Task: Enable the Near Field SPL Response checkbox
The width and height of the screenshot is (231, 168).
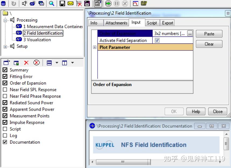Action: pyautogui.click(x=5, y=90)
